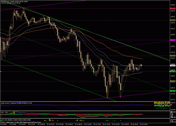Click the magenta price tag on the scale
The image size is (176, 126).
point(173,40)
